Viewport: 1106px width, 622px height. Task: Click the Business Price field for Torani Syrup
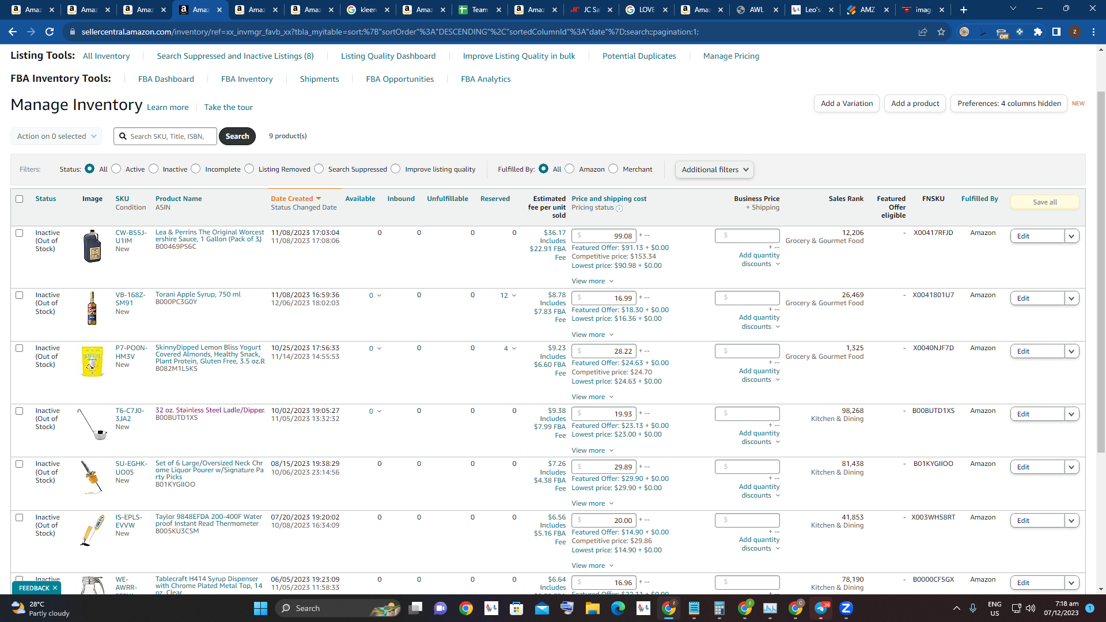pos(747,298)
